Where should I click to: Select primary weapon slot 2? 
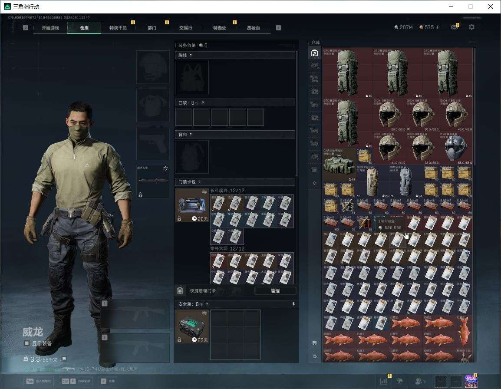135,348
